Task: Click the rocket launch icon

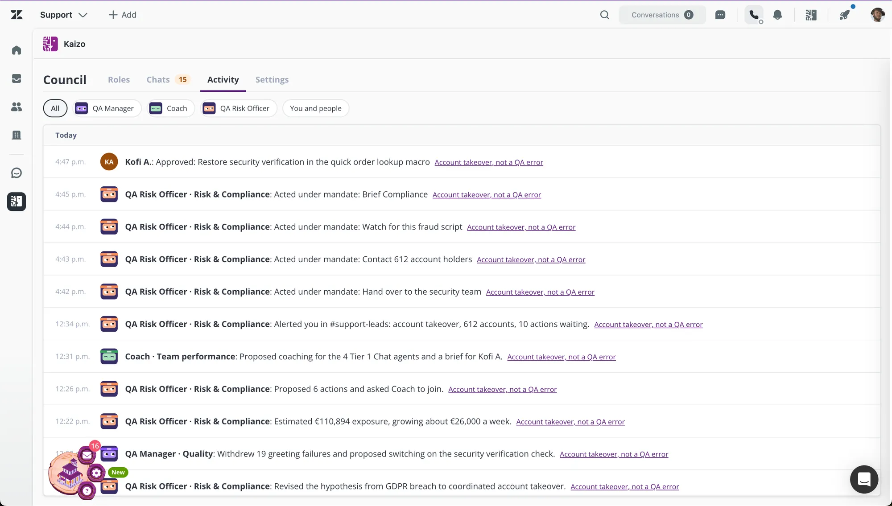Action: 845,15
